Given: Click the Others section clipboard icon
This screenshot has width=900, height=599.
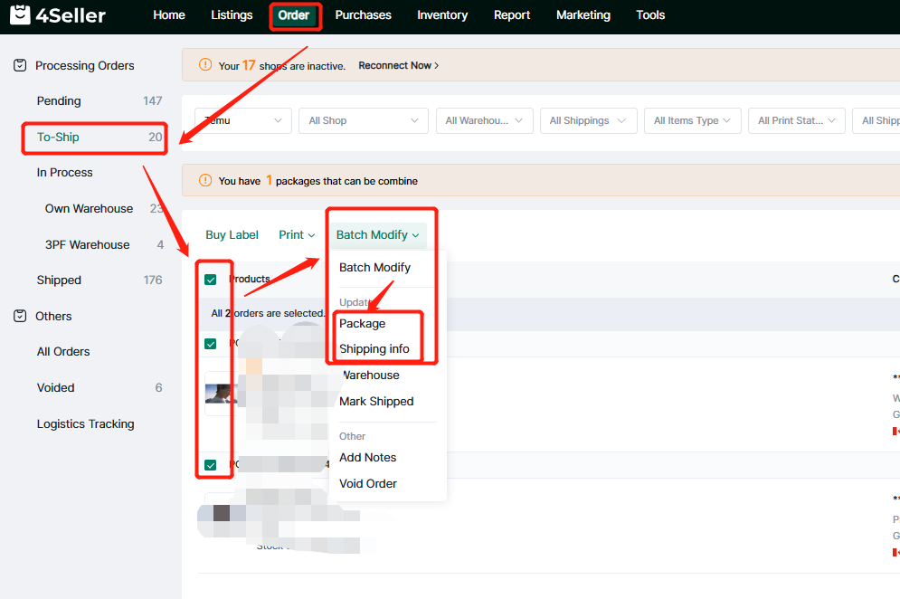Looking at the screenshot, I should [x=20, y=316].
